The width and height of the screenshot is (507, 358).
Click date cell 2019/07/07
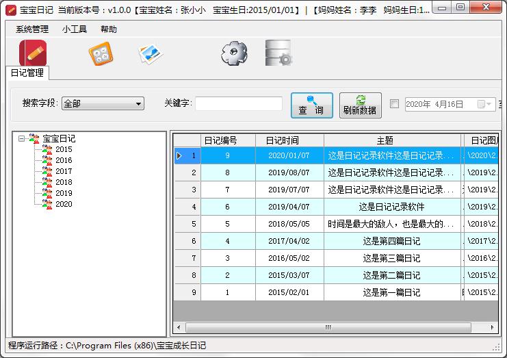point(289,190)
